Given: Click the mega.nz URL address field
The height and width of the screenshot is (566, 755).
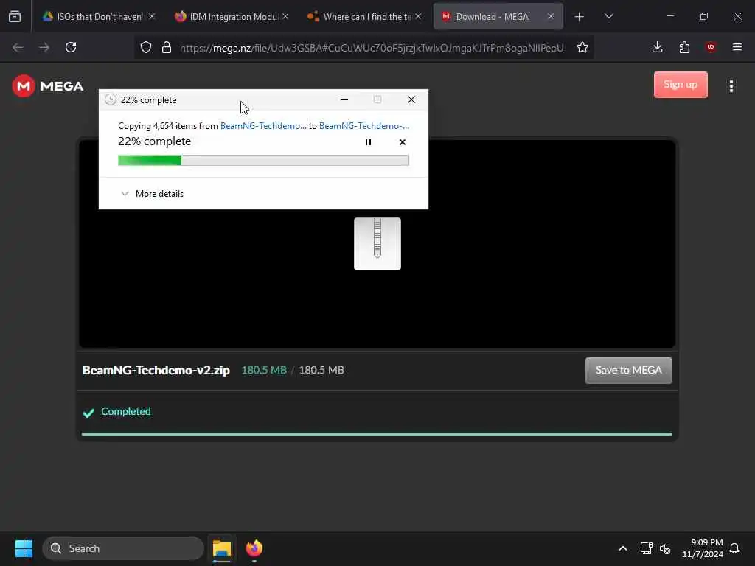Looking at the screenshot, I should 372,48.
